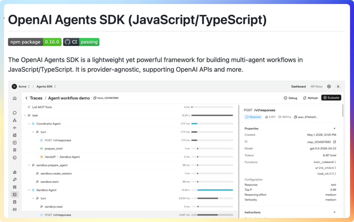
Task: Select the List MCP Tools row
Action: pyautogui.click(x=130, y=107)
